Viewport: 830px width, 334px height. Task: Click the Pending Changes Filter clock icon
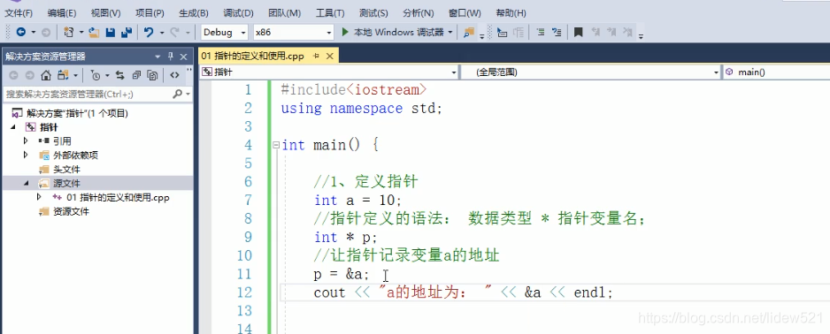[x=96, y=76]
